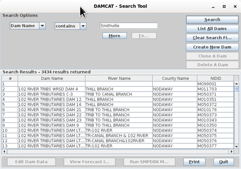This screenshot has height=169, width=241.
Task: Click NIDID cell MO10176
Action: (x=215, y=110)
